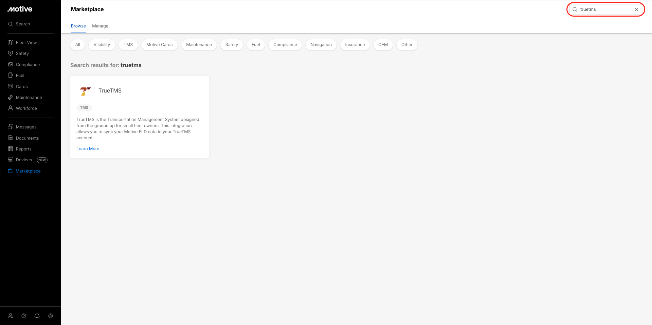This screenshot has height=325, width=652.
Task: Open notifications bell icon
Action: coord(37,316)
